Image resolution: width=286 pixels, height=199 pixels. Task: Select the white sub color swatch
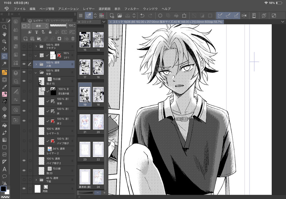click(x=7, y=192)
